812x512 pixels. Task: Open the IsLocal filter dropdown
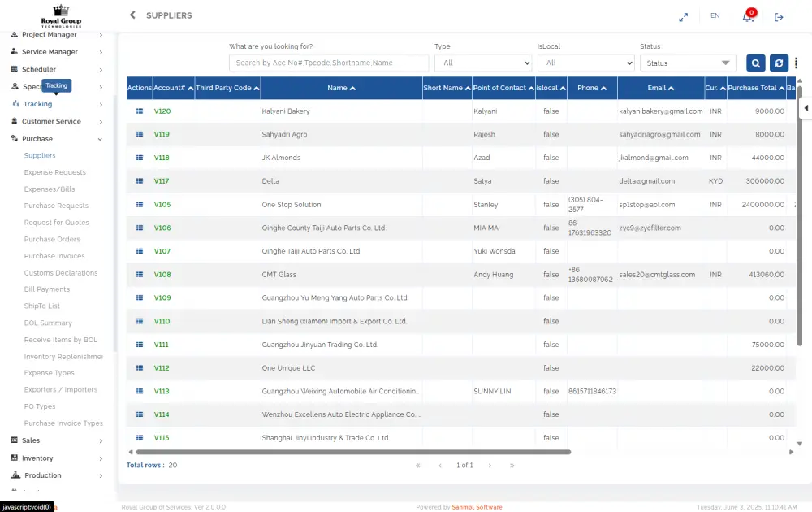pyautogui.click(x=585, y=63)
